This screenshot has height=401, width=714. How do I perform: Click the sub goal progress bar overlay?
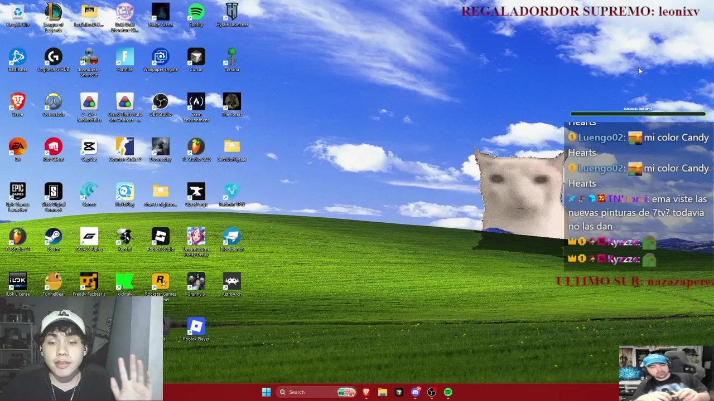[638, 114]
